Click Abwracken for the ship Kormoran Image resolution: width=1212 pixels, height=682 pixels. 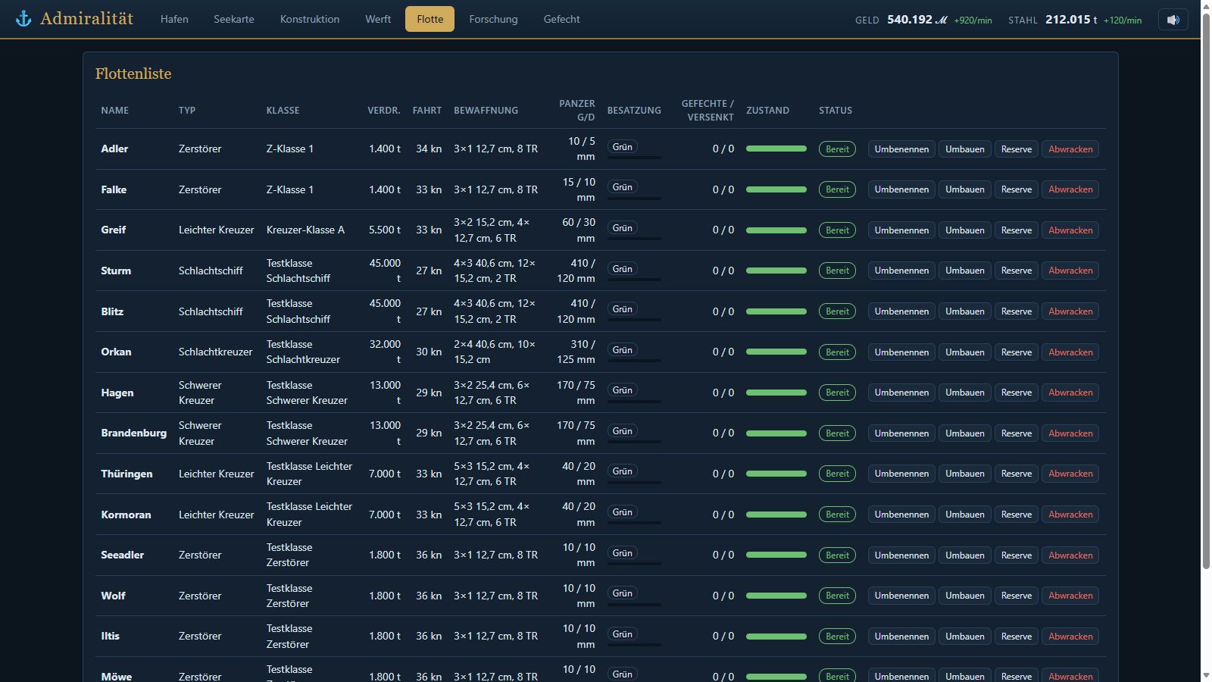[x=1070, y=515]
